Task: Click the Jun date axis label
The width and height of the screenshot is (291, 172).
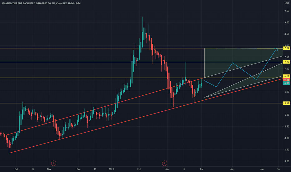Action: point(262,169)
